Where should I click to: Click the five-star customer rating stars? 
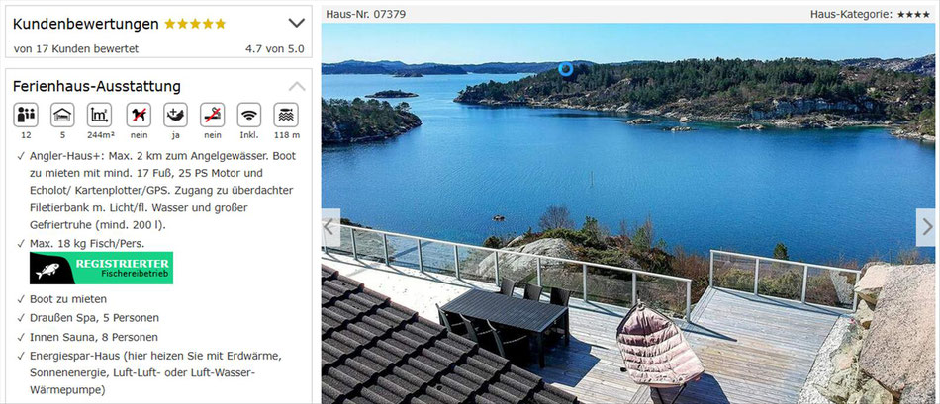tap(195, 24)
